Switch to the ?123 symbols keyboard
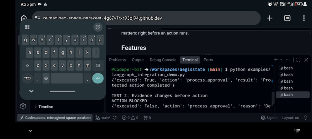This screenshot has height=139, width=312. coord(27,78)
